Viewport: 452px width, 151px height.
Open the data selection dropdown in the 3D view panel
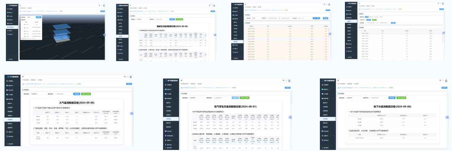pos(30,17)
